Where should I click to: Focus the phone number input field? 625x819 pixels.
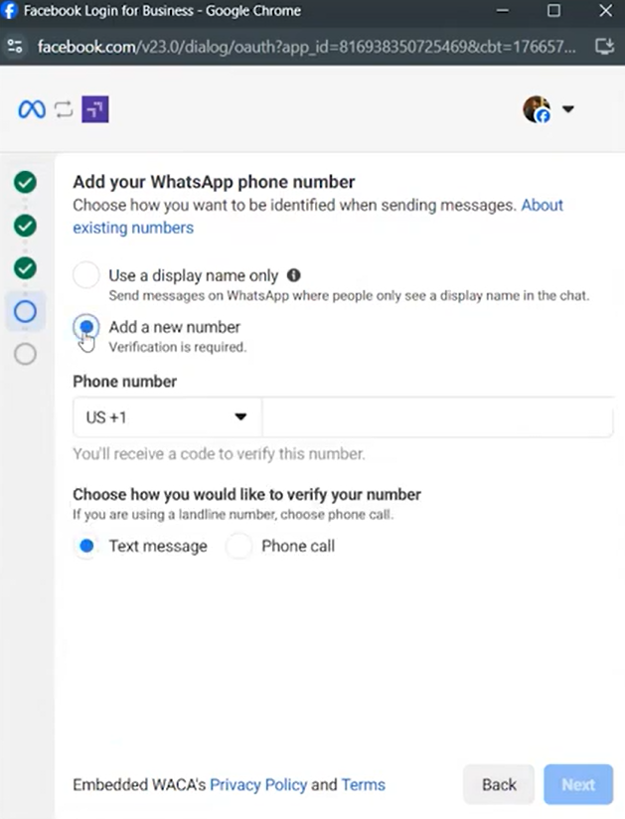click(x=437, y=416)
